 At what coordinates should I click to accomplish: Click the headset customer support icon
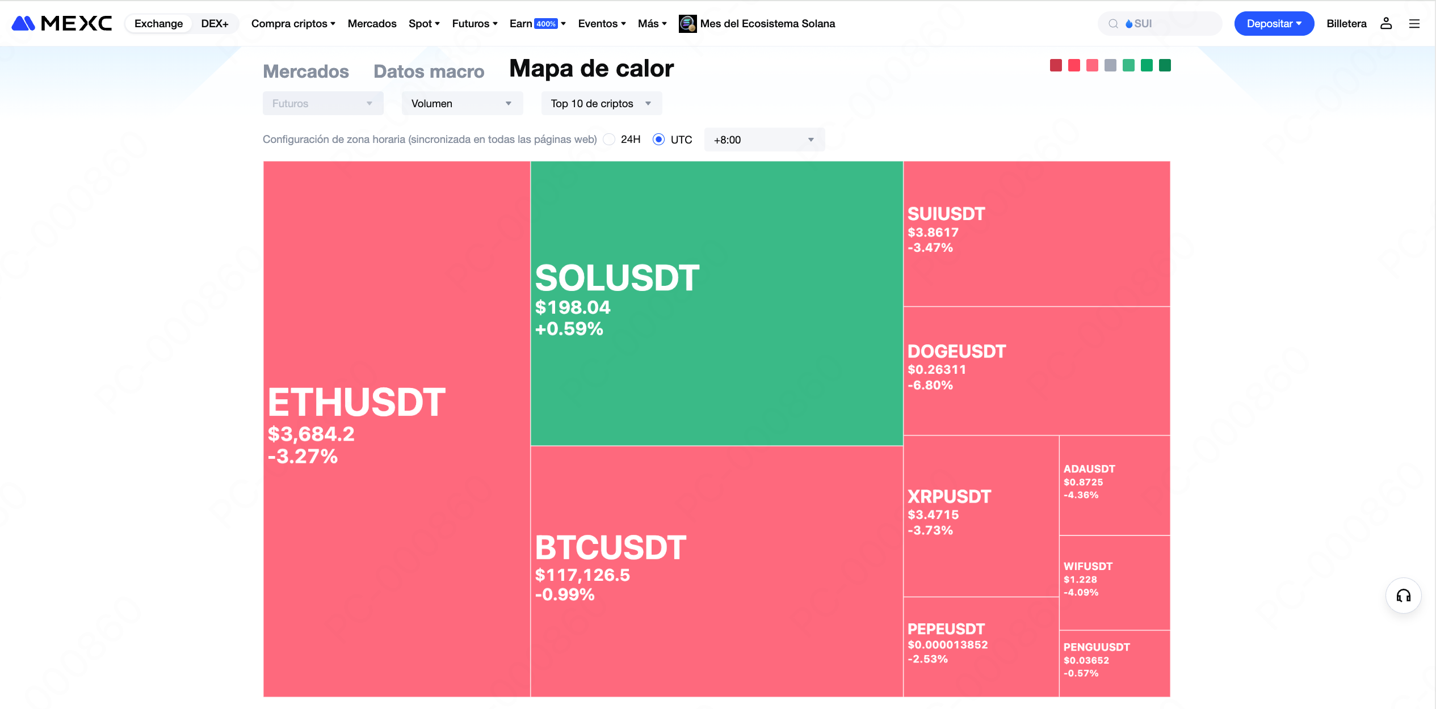[1403, 596]
